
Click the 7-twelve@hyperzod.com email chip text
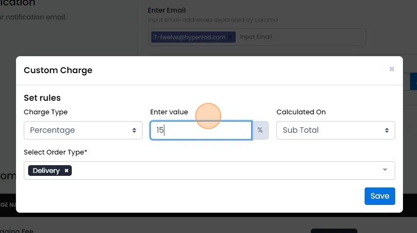click(190, 37)
